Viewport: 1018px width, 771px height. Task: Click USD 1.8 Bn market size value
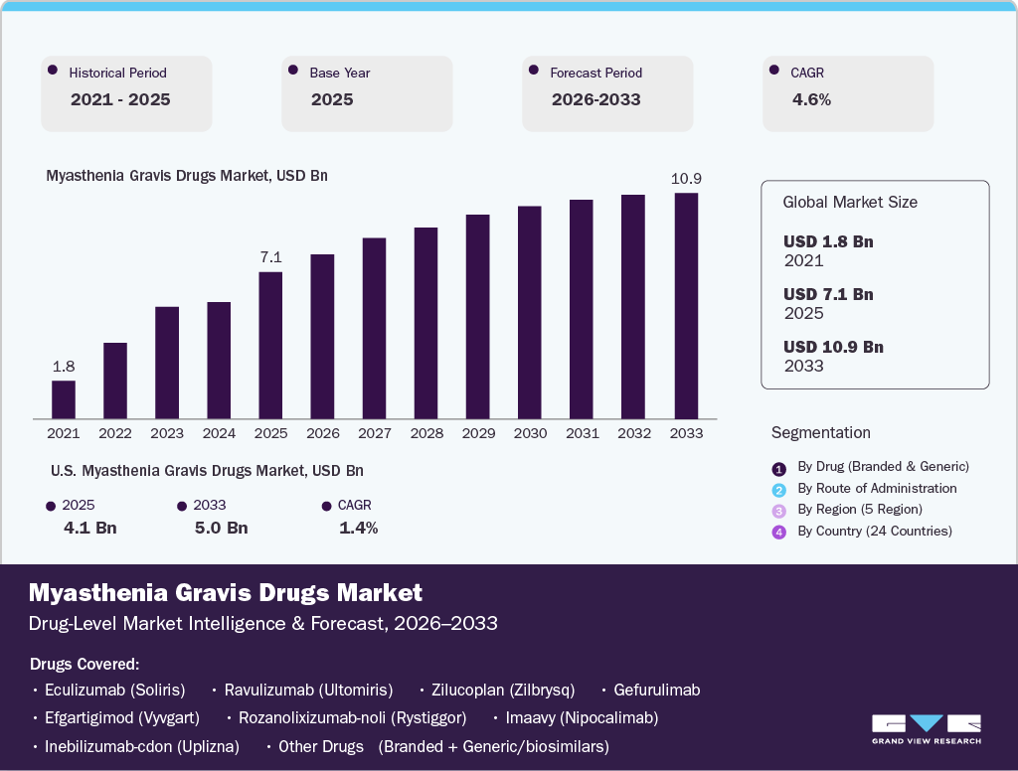[x=828, y=241]
